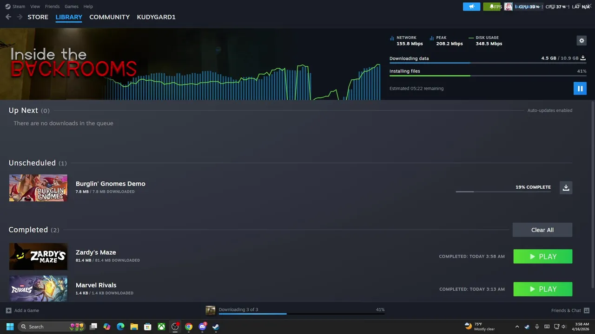595x334 pixels.
Task: Click the forward navigation arrow
Action: [20, 17]
